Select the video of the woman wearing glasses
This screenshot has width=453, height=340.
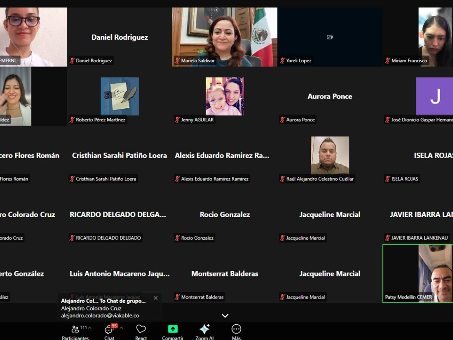coord(33,37)
